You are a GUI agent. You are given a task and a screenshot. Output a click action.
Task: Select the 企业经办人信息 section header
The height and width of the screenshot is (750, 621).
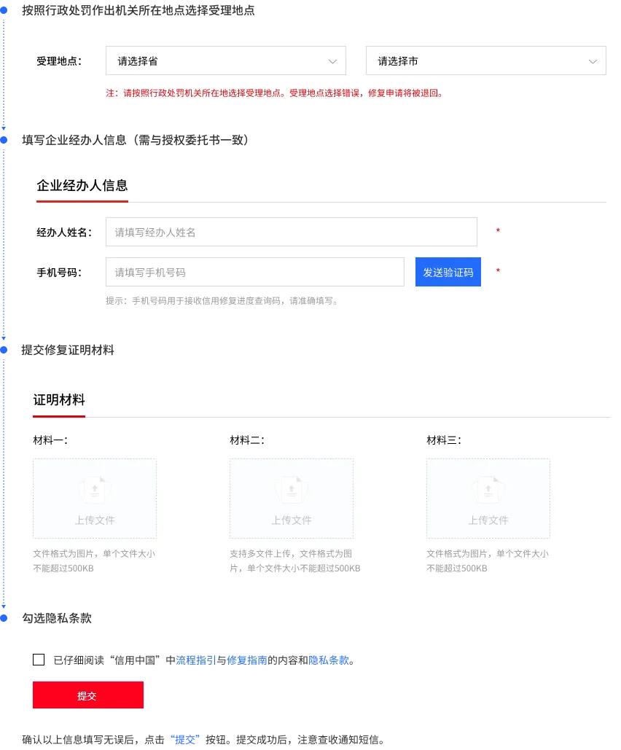(x=82, y=186)
